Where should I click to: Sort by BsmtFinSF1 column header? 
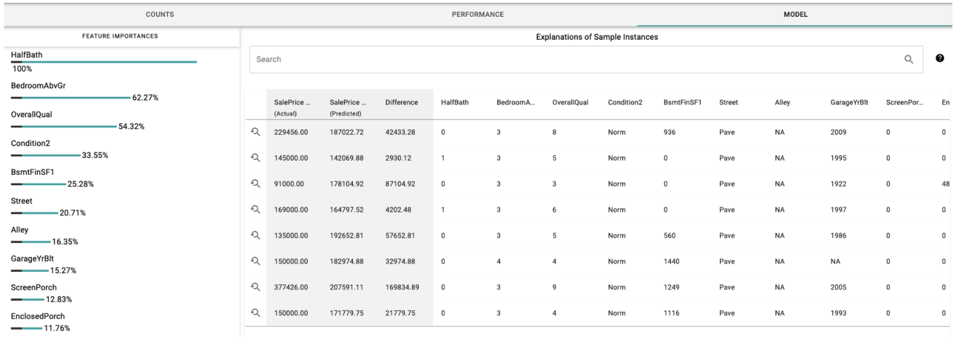(682, 102)
